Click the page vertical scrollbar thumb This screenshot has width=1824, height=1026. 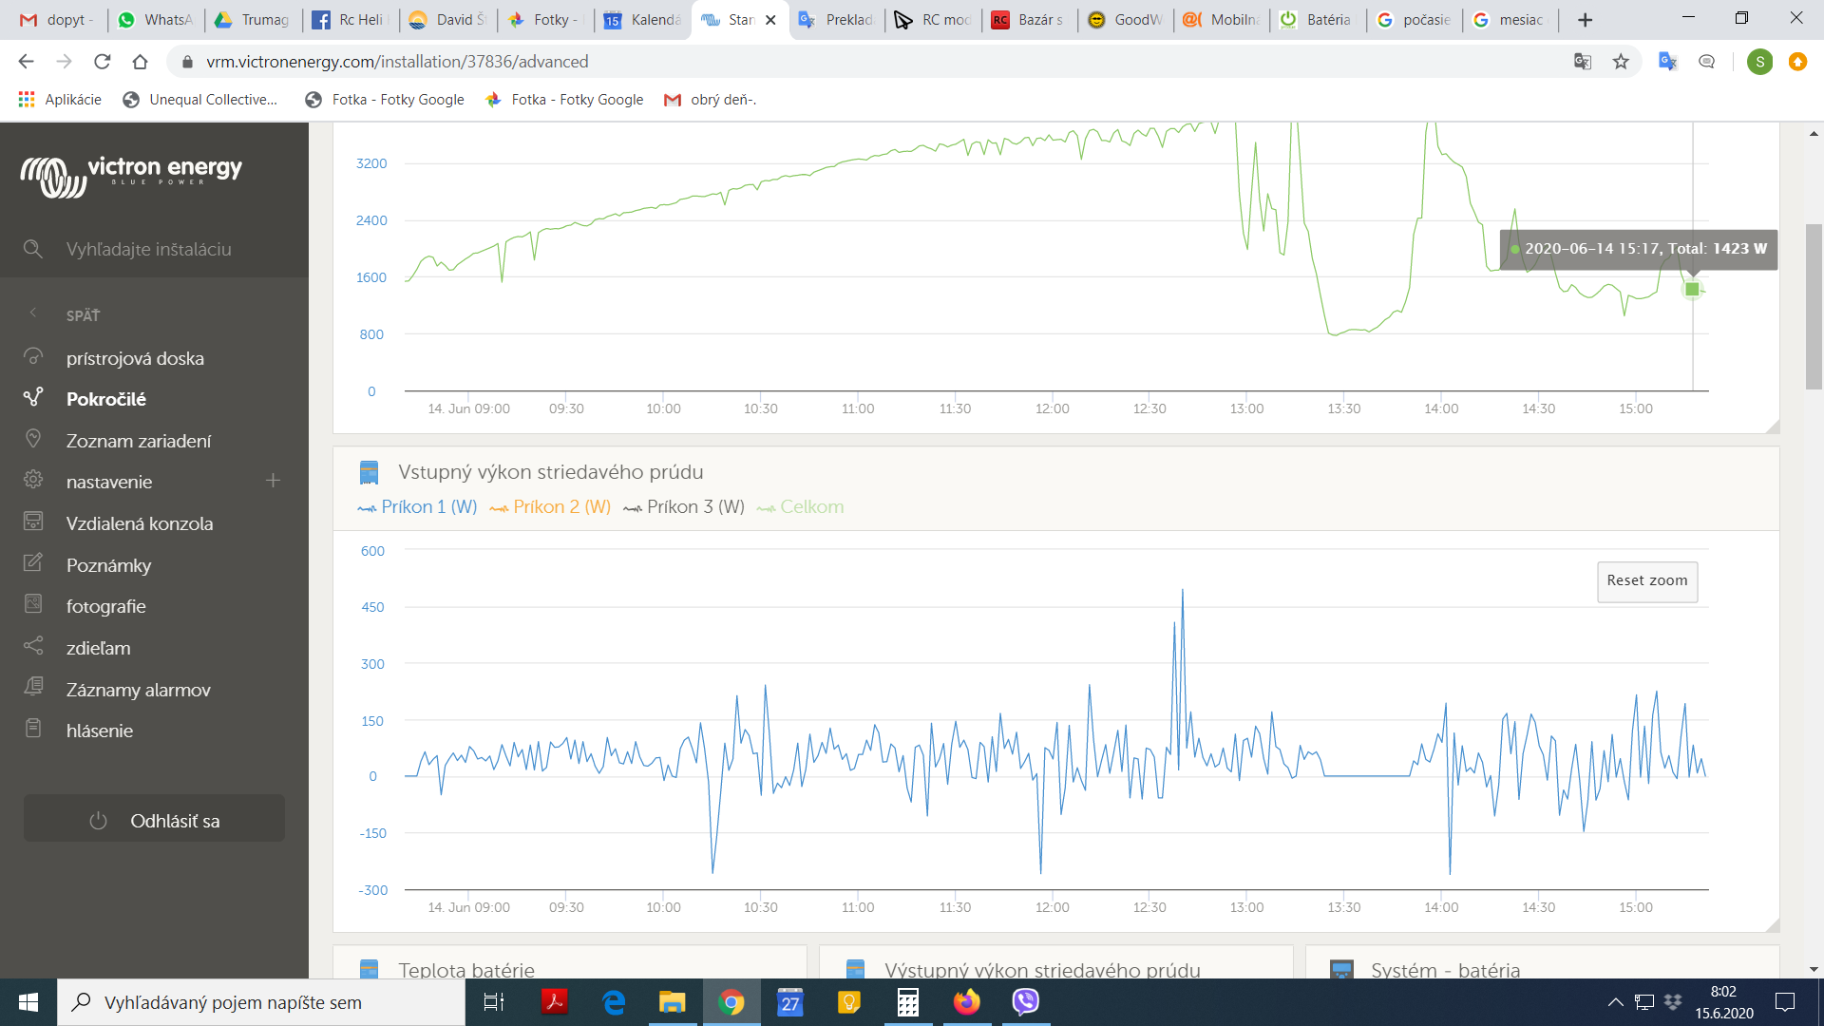pos(1814,307)
